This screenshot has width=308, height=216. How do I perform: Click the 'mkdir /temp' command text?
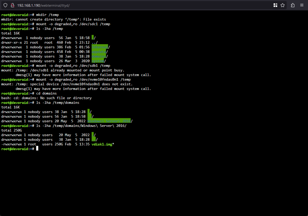tap(47, 15)
